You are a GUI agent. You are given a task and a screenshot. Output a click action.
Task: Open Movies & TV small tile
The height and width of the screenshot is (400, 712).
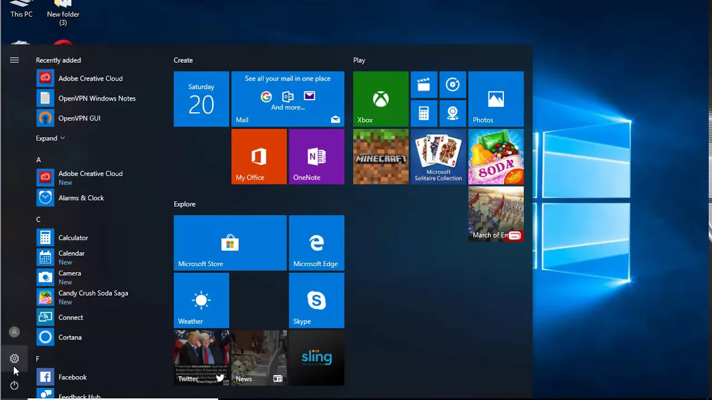[x=424, y=84]
